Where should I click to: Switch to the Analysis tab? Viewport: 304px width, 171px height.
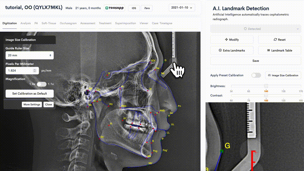click(x=26, y=23)
